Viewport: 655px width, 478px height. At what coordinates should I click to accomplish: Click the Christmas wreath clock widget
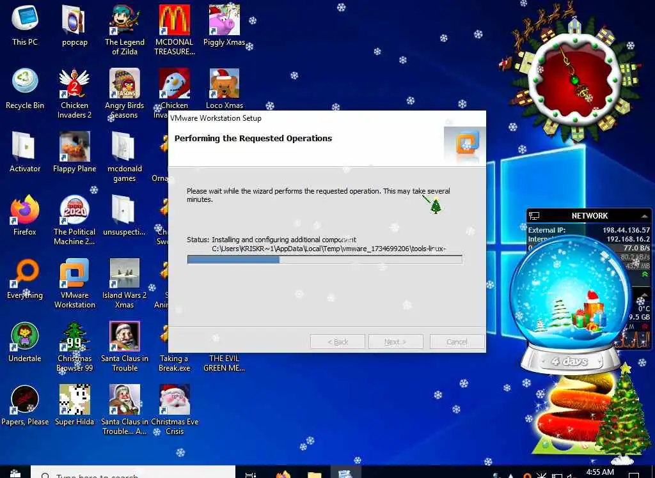(x=576, y=80)
